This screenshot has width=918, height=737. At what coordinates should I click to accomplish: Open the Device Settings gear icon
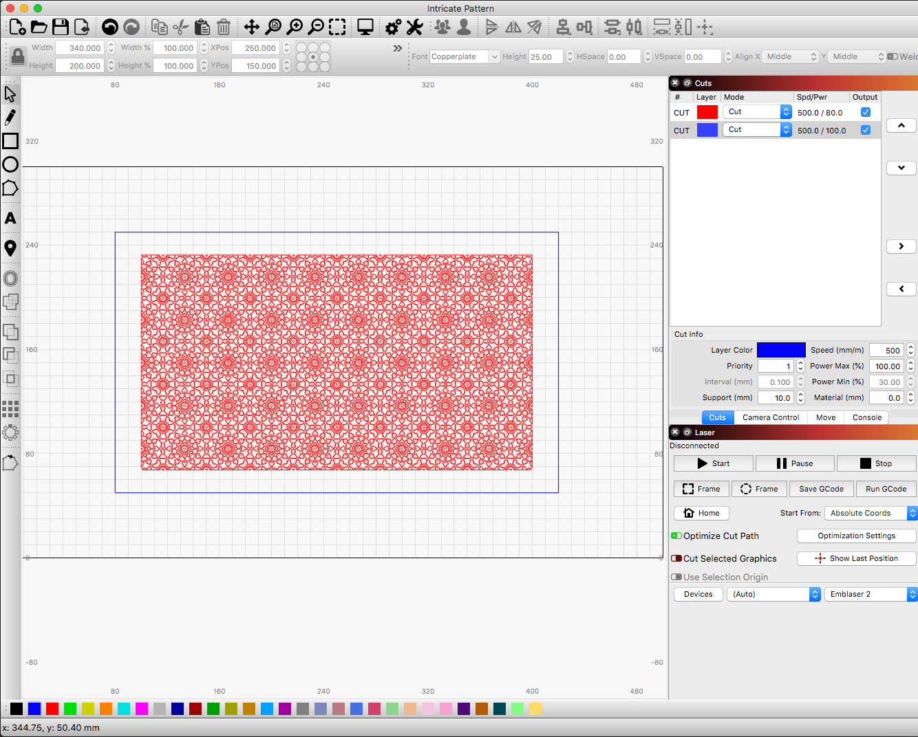point(393,27)
